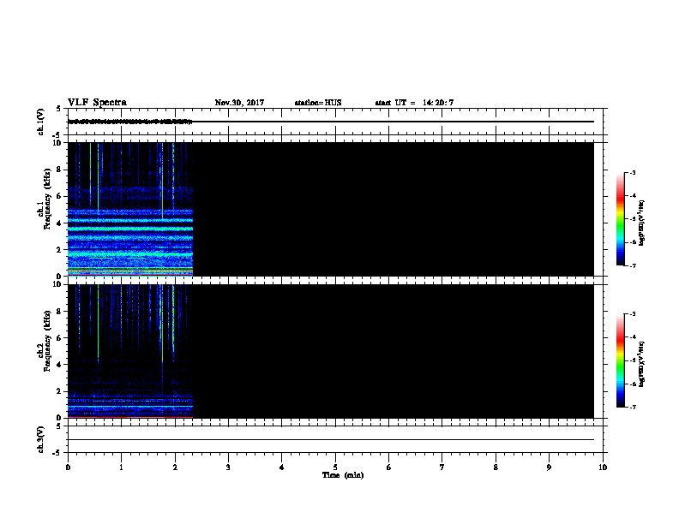The width and height of the screenshot is (679, 524).
Task: Click time axis tick label "9"
Action: 549,467
